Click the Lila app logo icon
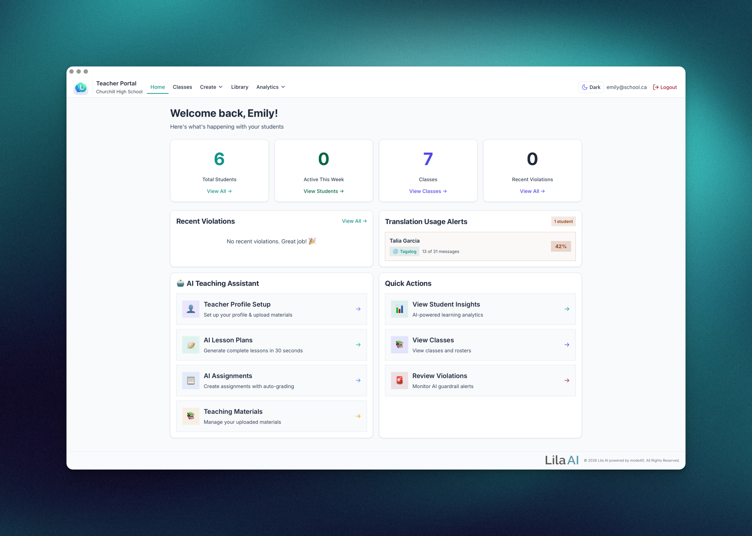 coord(80,88)
